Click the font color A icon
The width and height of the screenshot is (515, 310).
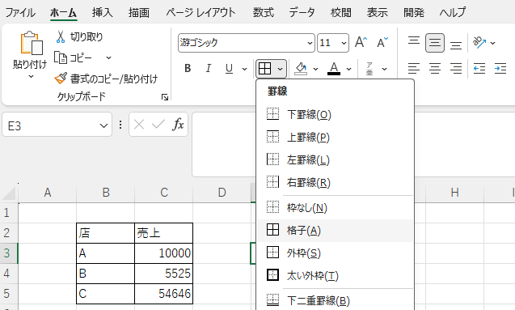pyautogui.click(x=334, y=68)
